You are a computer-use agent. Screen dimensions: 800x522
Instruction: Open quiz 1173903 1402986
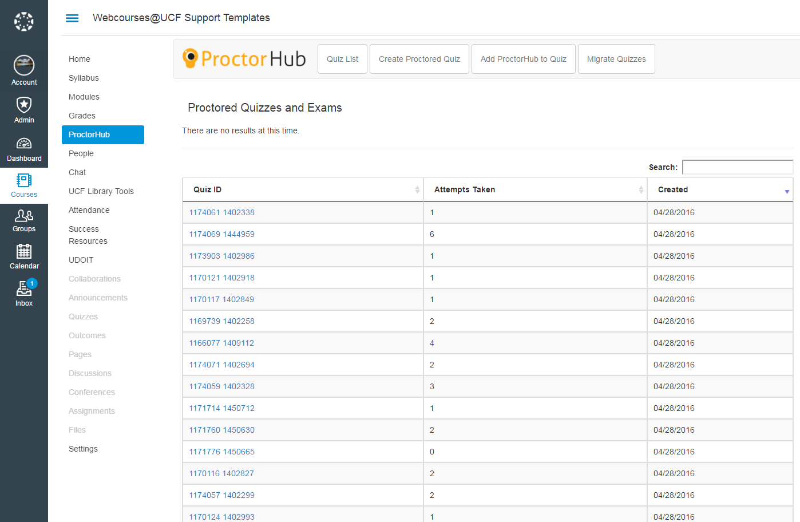222,256
